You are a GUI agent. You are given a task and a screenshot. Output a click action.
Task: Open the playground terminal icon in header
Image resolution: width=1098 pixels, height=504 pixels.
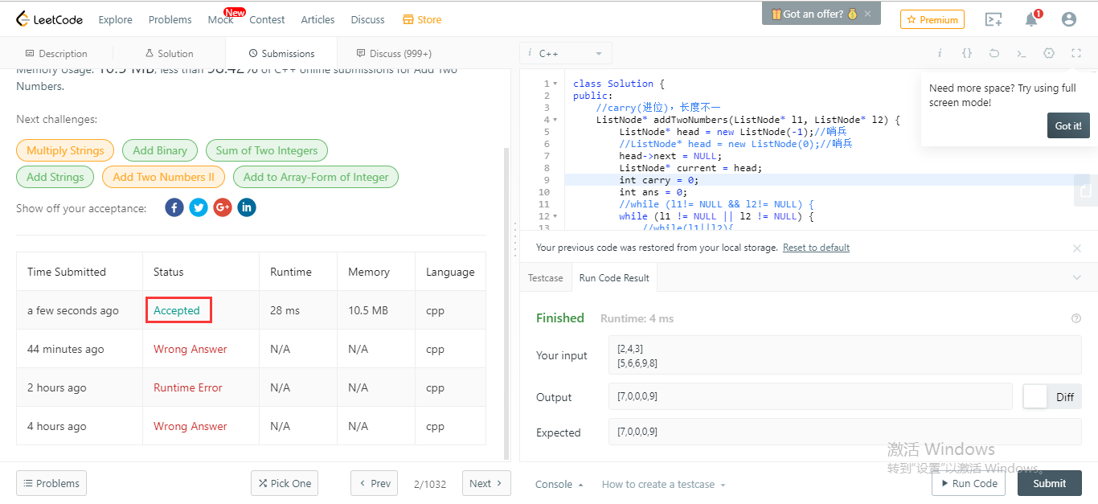point(994,19)
